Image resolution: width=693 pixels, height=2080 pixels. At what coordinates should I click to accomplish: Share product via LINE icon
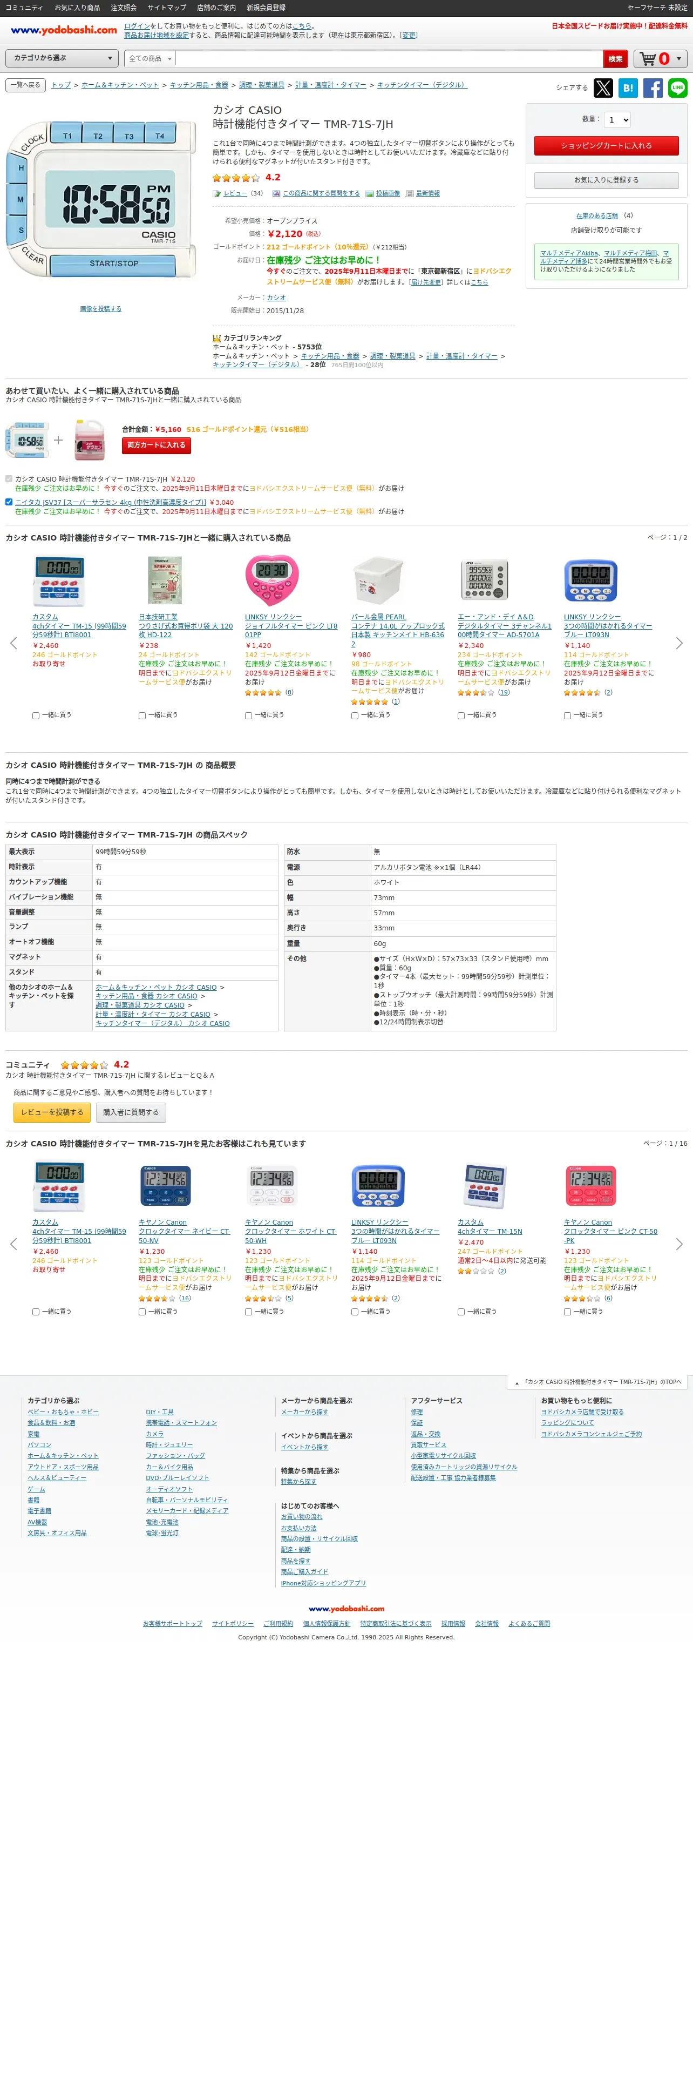click(x=678, y=88)
